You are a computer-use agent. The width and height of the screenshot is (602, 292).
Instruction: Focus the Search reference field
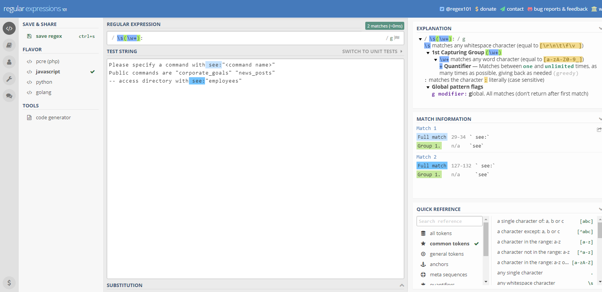coord(449,221)
